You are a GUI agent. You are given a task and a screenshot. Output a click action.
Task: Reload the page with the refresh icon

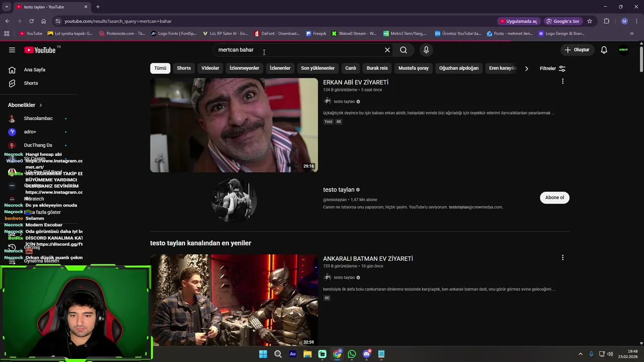(31, 21)
